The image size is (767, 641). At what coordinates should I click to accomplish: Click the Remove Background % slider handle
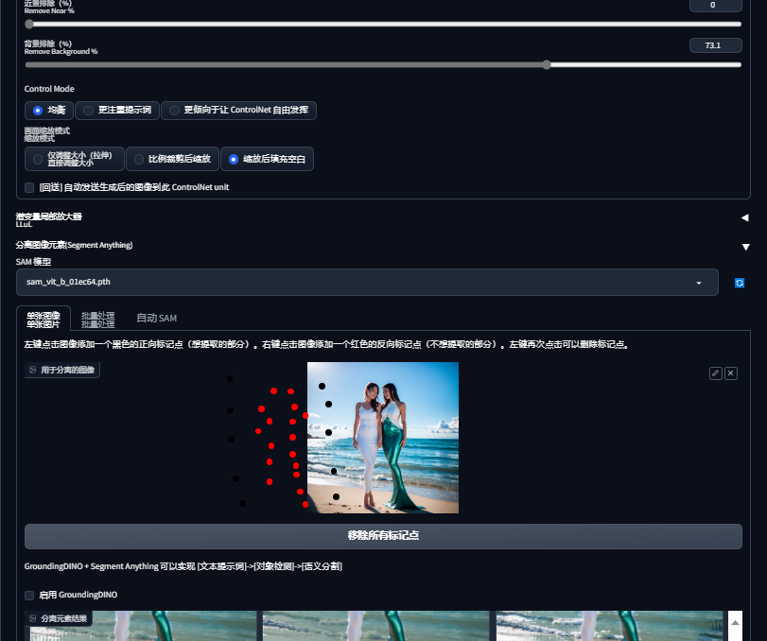[x=546, y=65]
